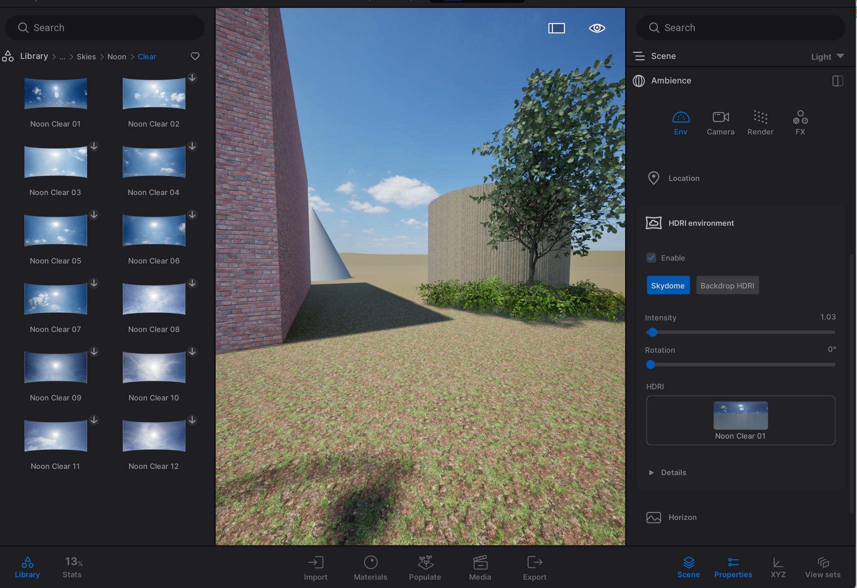Viewport: 857px width, 588px height.
Task: Adjust the HDRI Intensity slider
Action: (652, 332)
